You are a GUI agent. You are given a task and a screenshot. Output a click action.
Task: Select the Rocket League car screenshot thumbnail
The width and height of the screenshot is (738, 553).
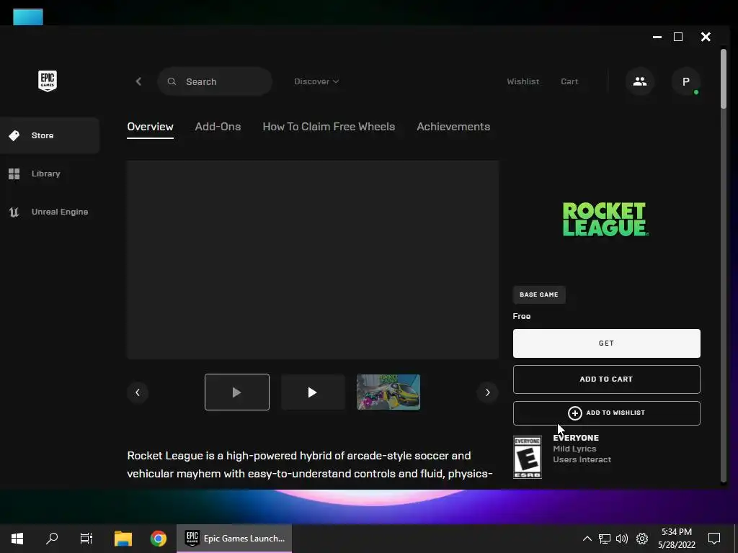click(x=388, y=392)
